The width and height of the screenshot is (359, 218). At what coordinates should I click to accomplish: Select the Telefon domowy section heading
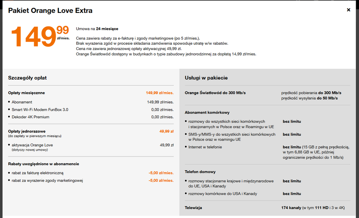tap(200, 172)
